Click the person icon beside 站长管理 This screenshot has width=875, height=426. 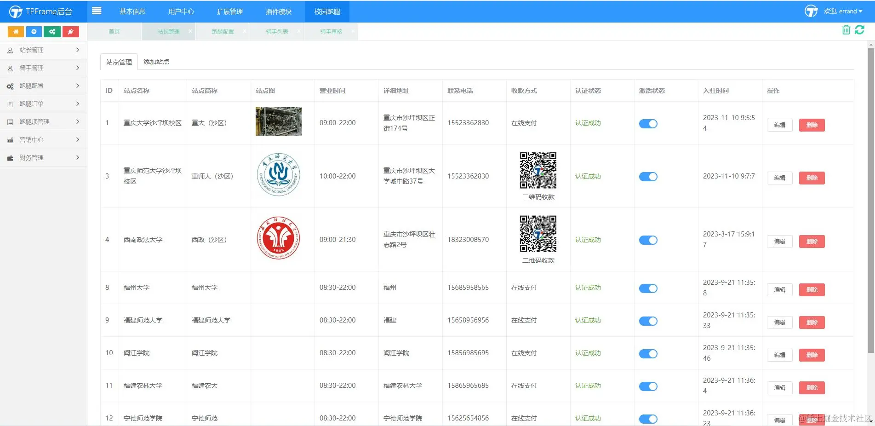pos(10,50)
